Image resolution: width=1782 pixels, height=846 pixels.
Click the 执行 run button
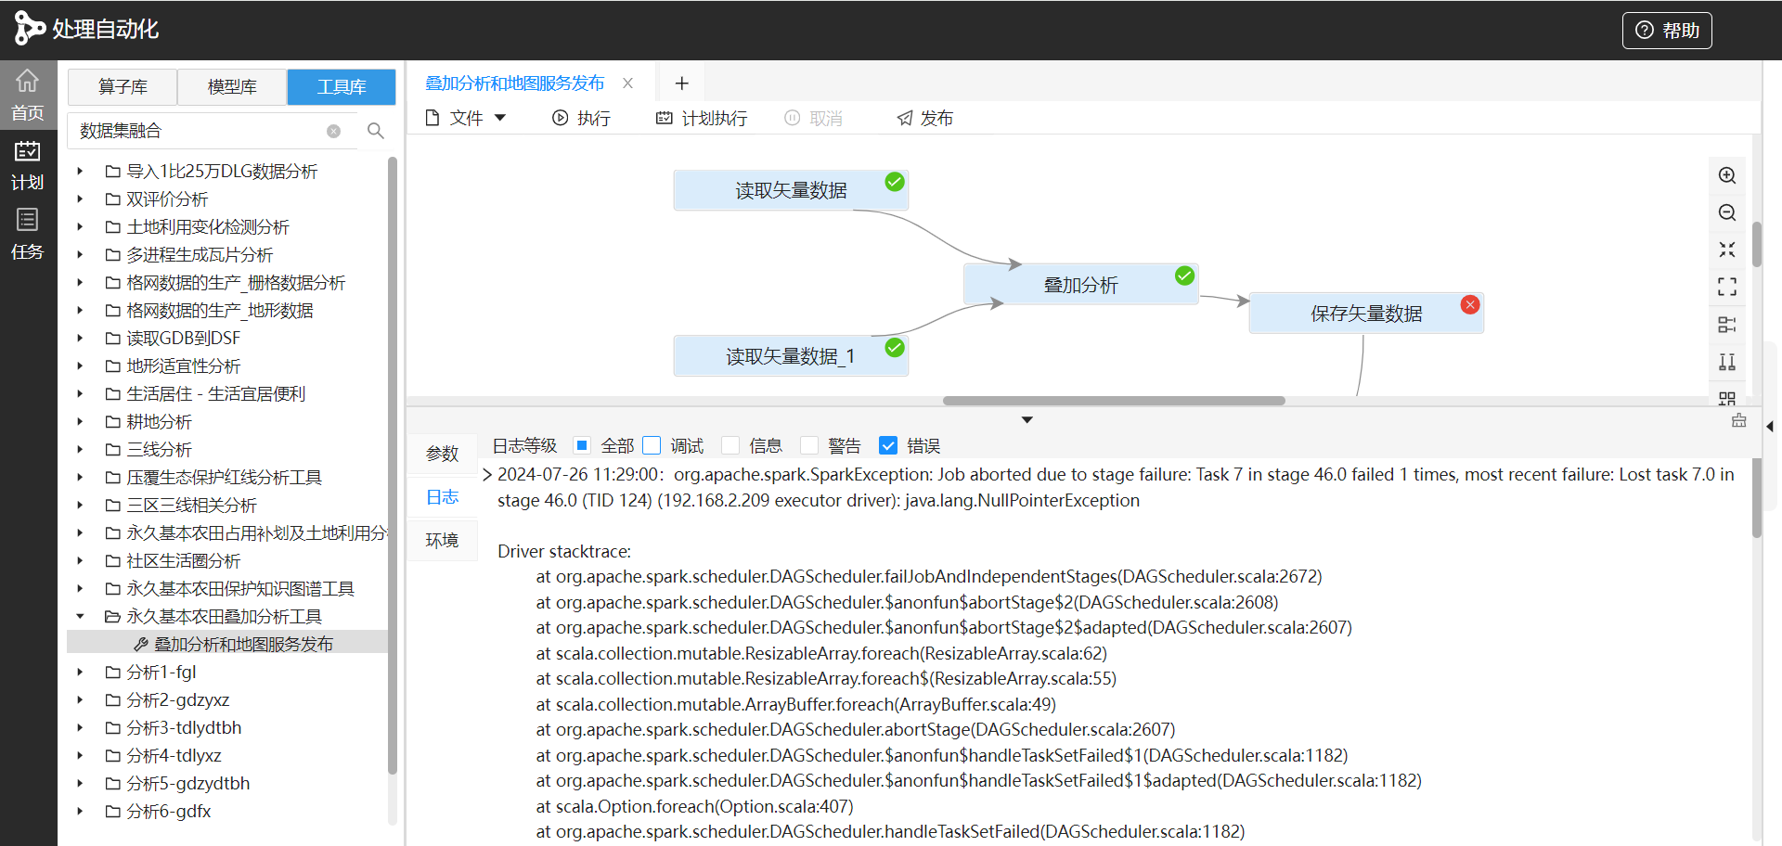tap(582, 118)
